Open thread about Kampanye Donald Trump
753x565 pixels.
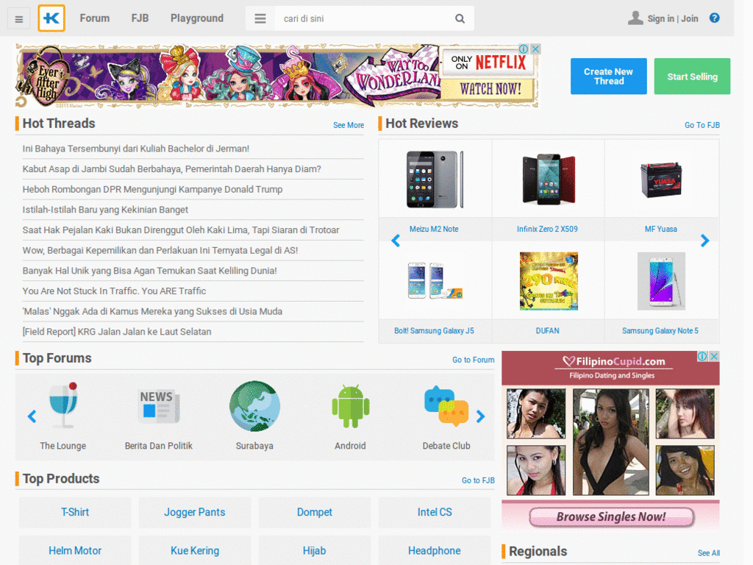(152, 189)
